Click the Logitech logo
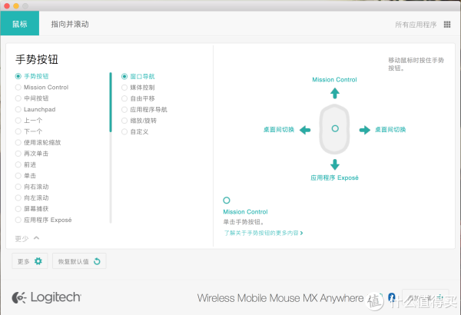The height and width of the screenshot is (315, 461). (x=46, y=297)
